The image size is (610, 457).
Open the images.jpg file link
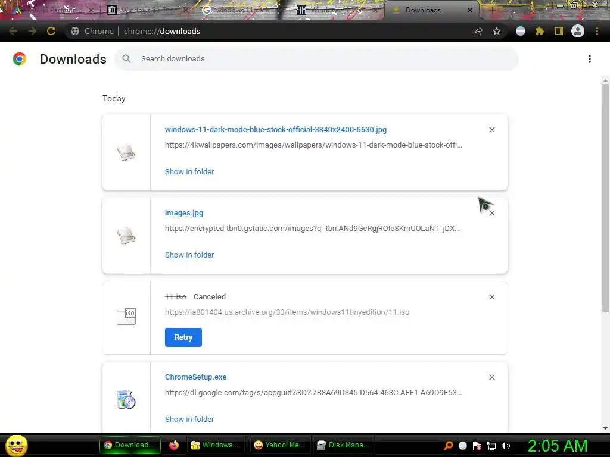coord(184,213)
